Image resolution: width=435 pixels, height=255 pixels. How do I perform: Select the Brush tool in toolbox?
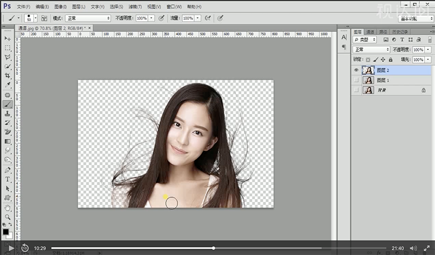8,104
